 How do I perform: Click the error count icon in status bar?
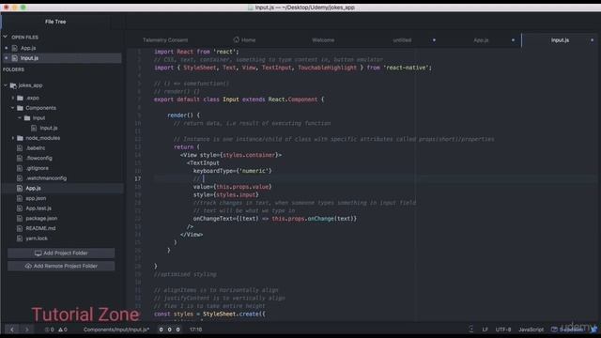47,330
